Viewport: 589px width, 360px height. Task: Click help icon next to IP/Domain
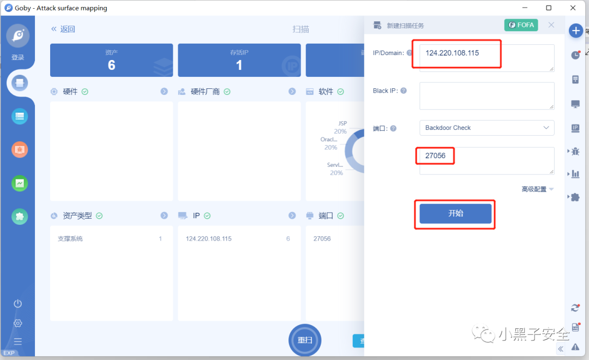coord(410,53)
